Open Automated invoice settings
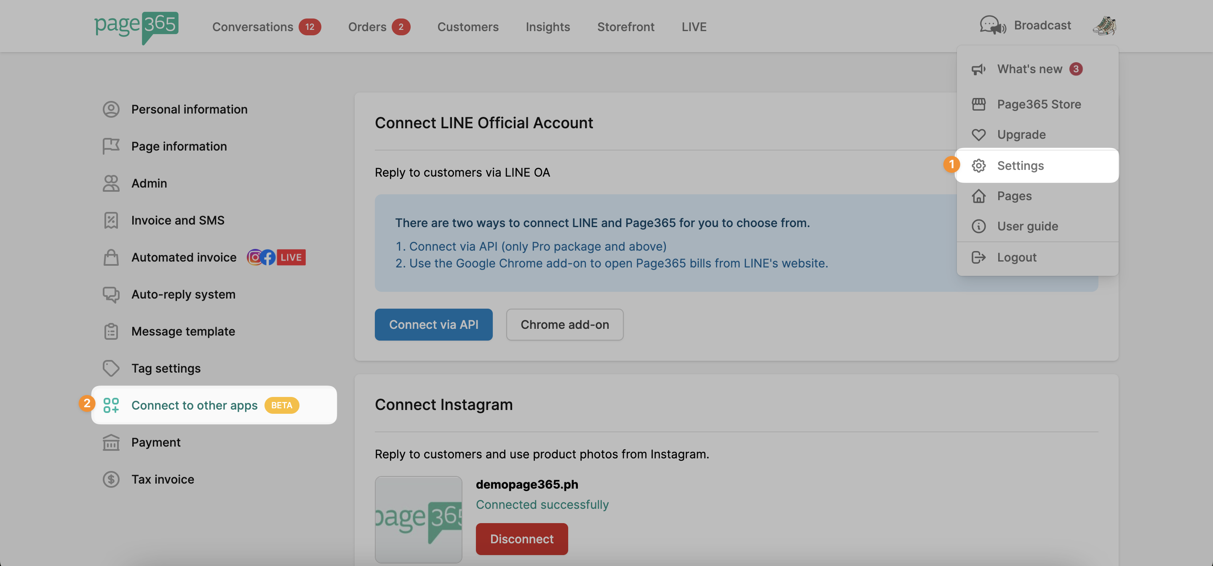The height and width of the screenshot is (566, 1213). pos(184,257)
